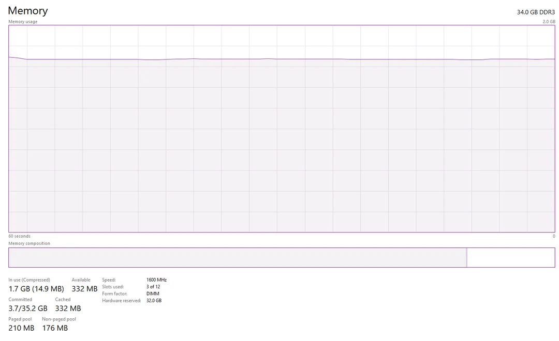Click the Memory page title

click(27, 10)
